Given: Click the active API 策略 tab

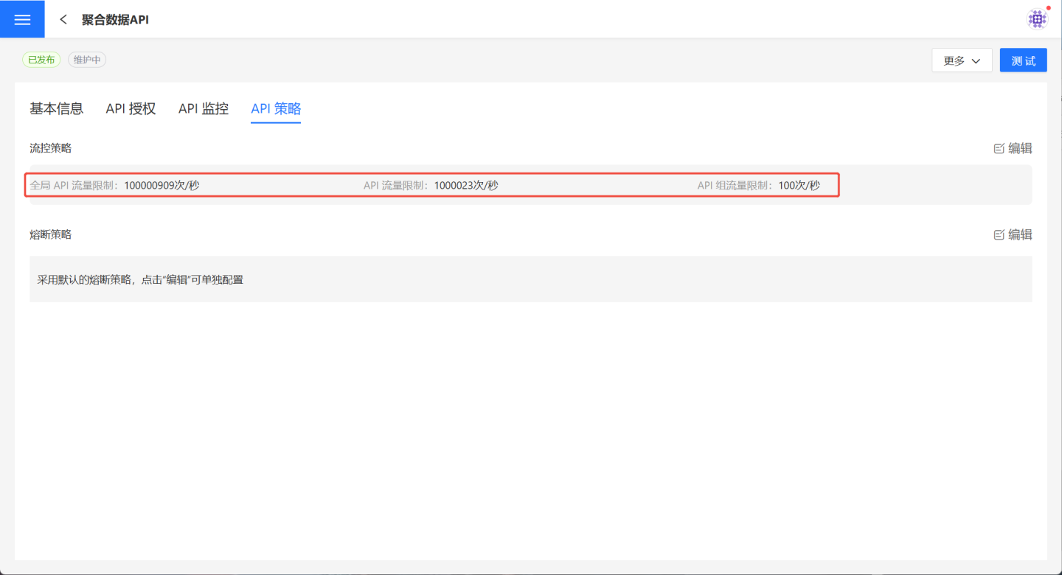Looking at the screenshot, I should point(276,108).
